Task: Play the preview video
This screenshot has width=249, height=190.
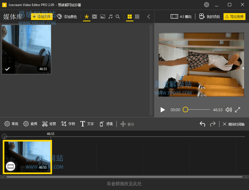Action: click(163, 110)
